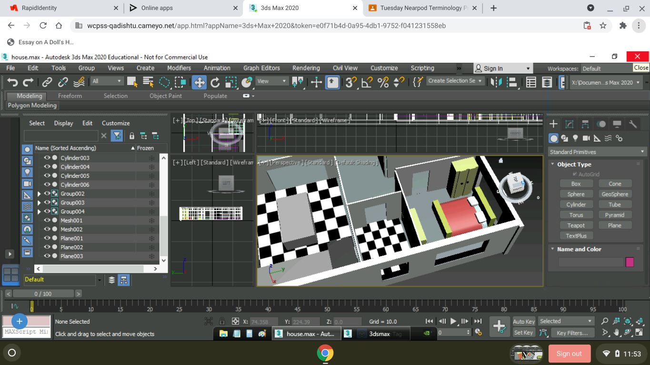The width and height of the screenshot is (650, 365).
Task: Expand Group002 in the Scene Explorer
Action: point(39,193)
